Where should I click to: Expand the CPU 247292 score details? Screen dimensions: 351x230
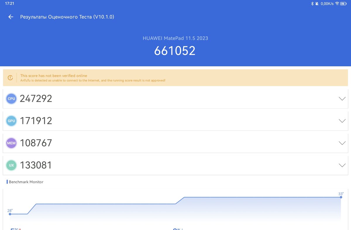point(342,99)
